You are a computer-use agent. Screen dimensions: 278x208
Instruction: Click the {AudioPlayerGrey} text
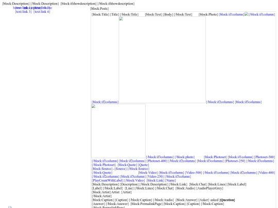(x=210, y=188)
